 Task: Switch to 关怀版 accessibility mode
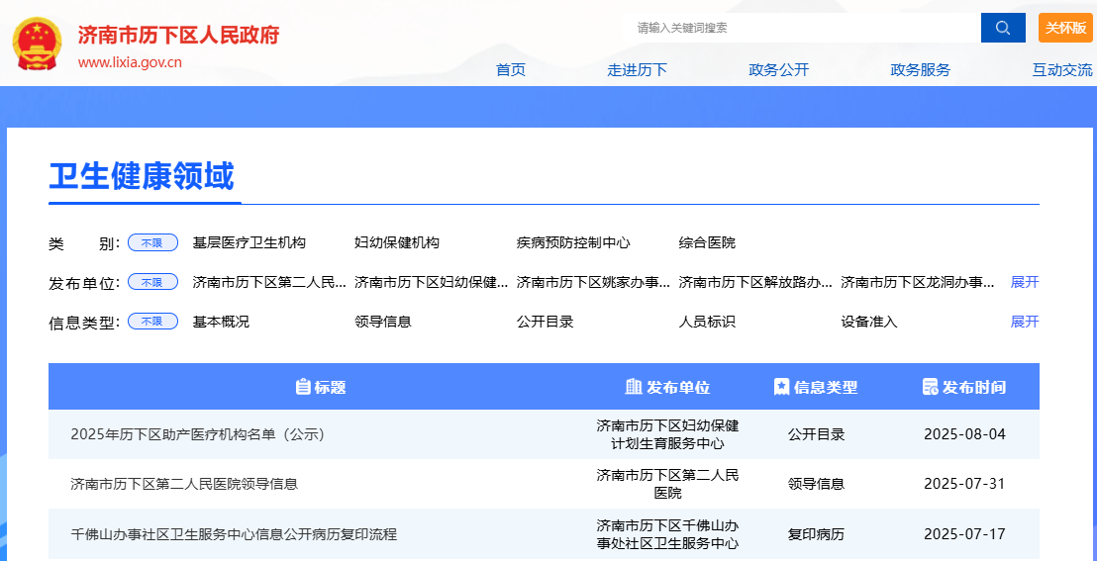pos(1065,28)
